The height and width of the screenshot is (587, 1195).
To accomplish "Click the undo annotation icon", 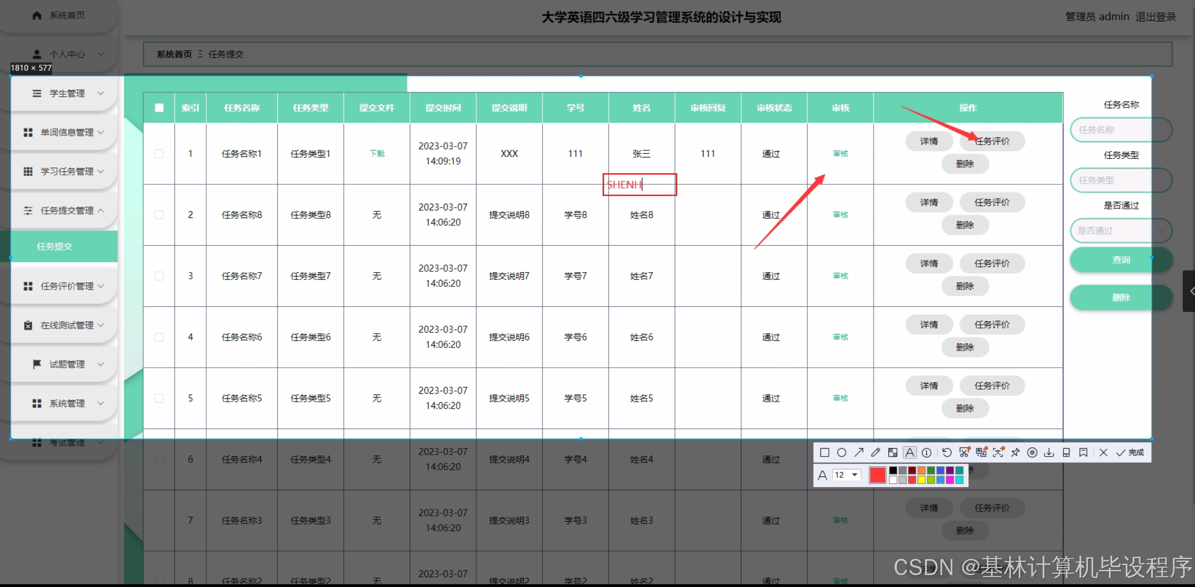I will pos(947,453).
